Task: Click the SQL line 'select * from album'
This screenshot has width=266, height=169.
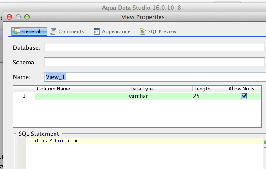Action: coord(56,141)
